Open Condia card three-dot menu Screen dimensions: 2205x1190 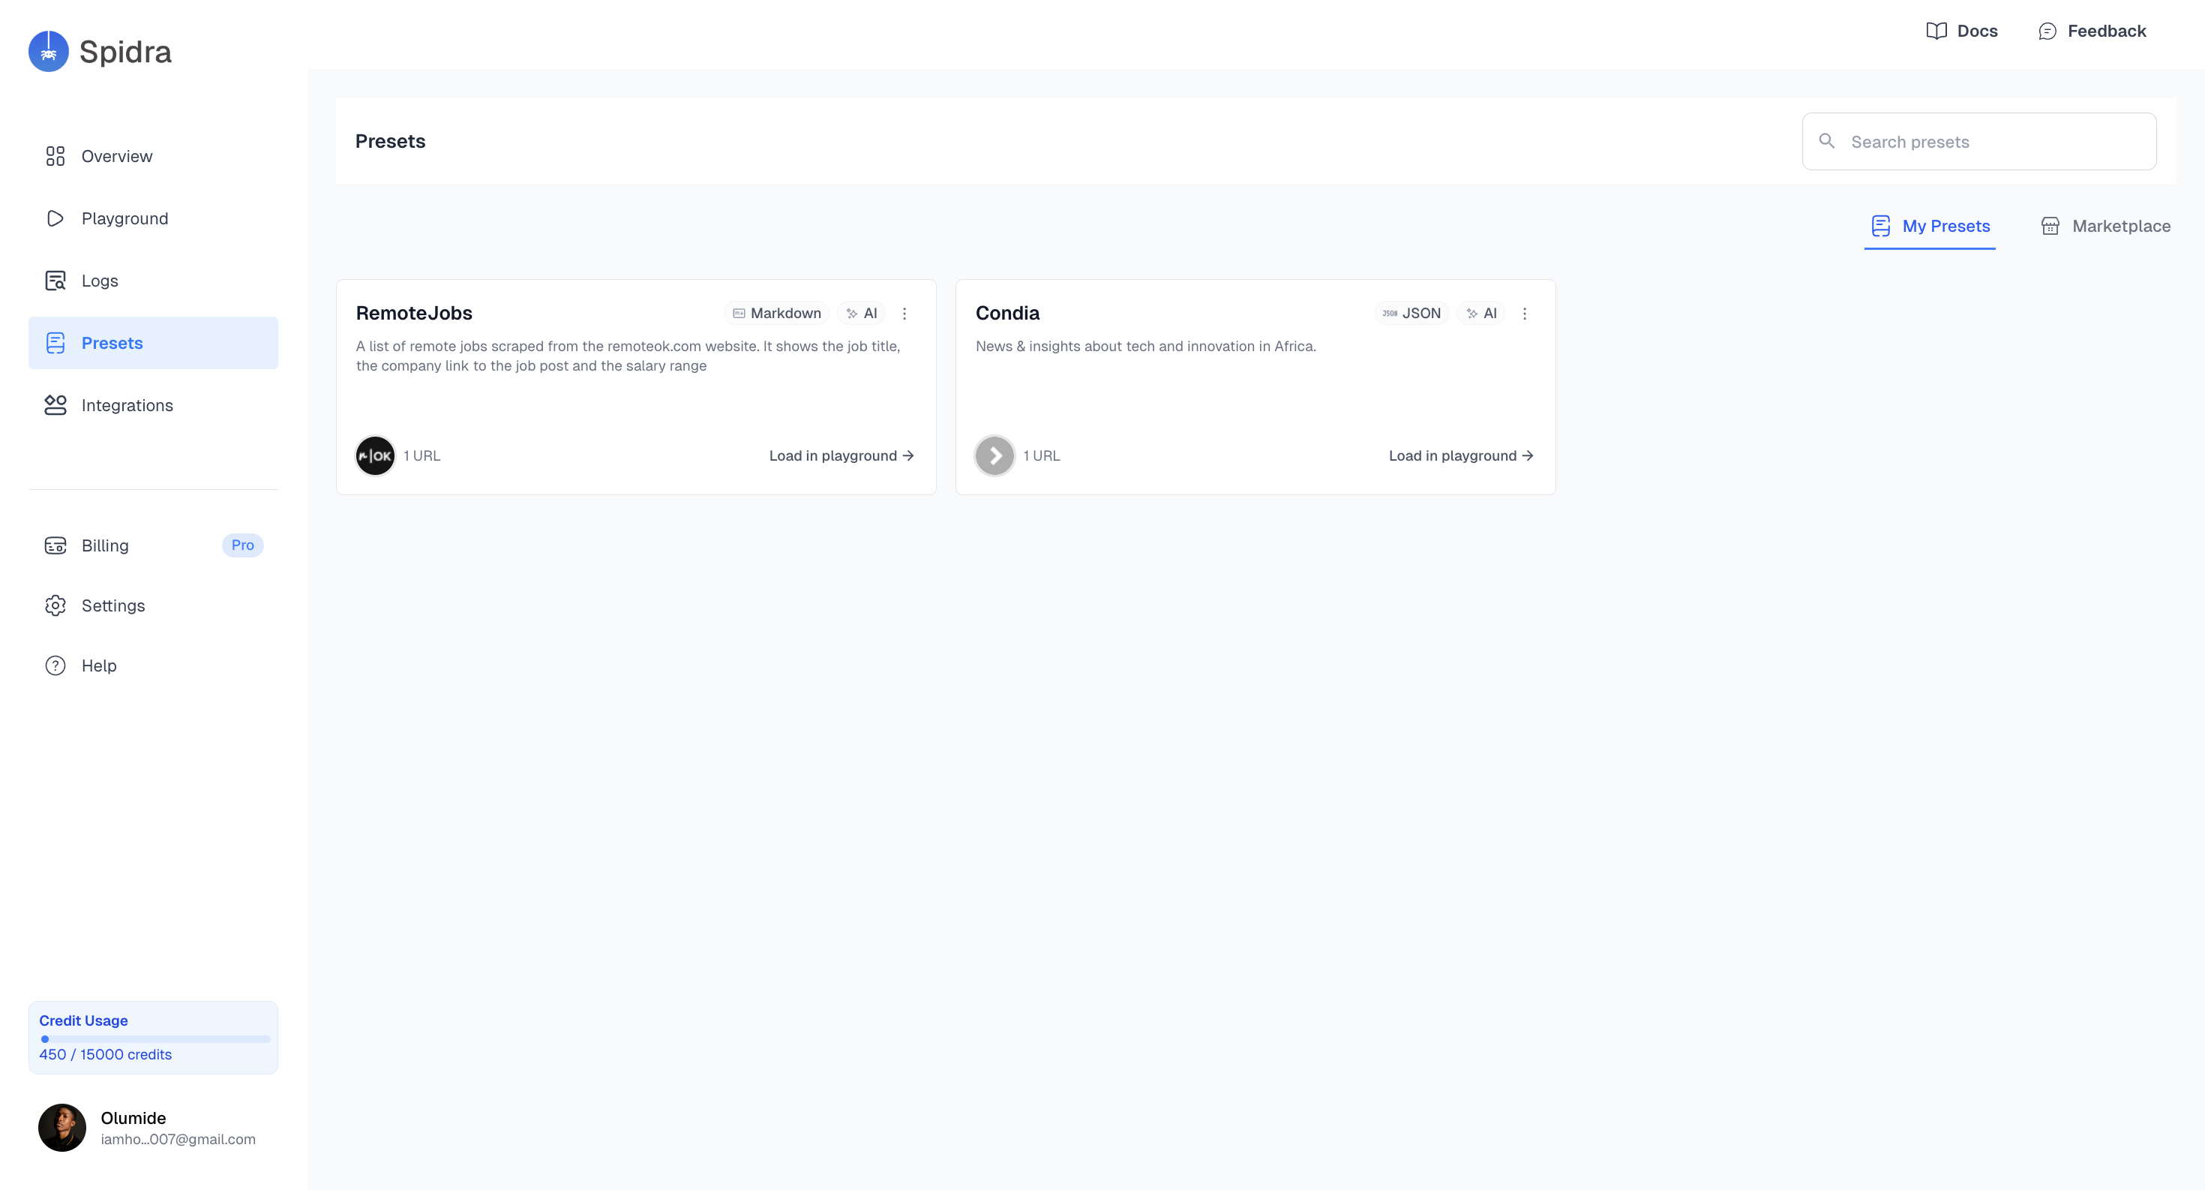[1524, 314]
